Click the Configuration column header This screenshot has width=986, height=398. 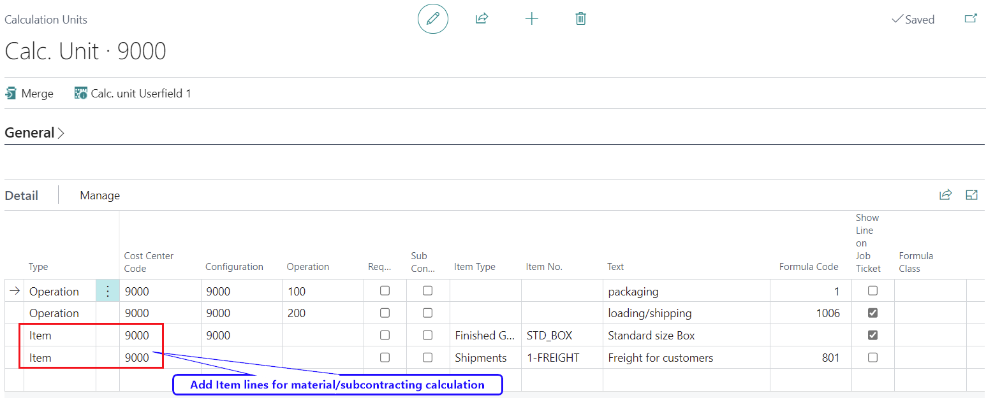coord(234,267)
